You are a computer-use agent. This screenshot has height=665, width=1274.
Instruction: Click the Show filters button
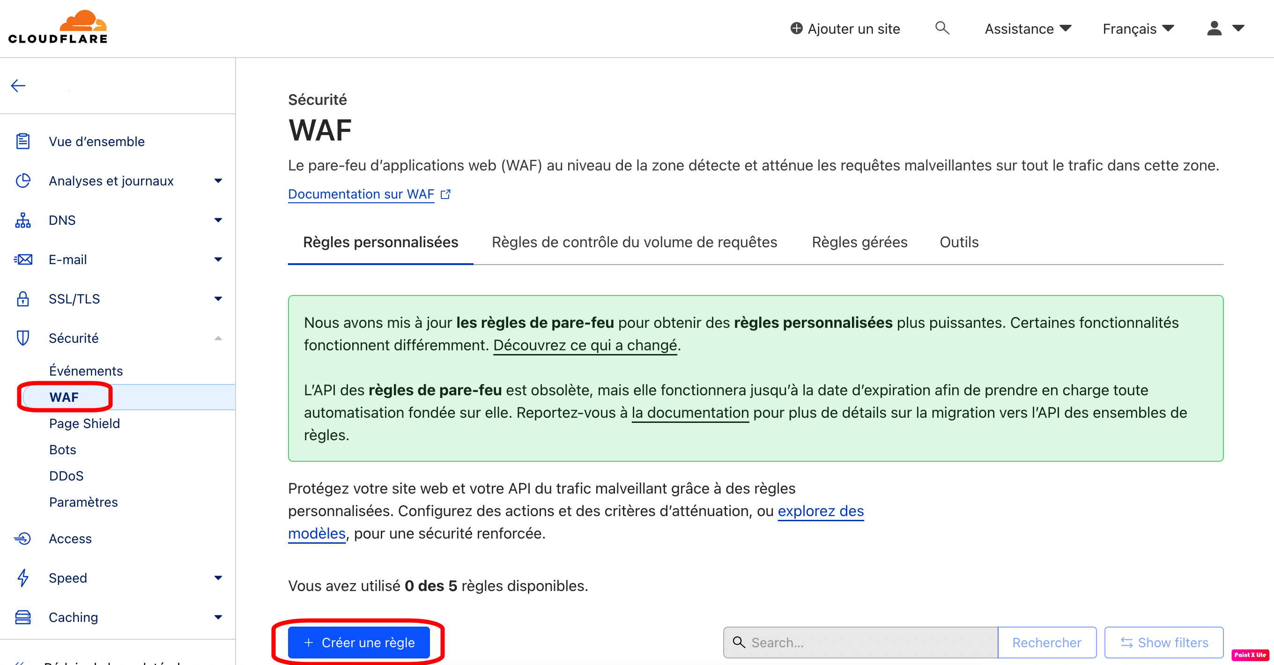1164,642
